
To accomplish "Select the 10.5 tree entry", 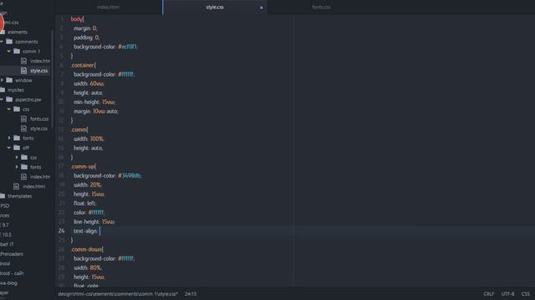I will [x=6, y=234].
